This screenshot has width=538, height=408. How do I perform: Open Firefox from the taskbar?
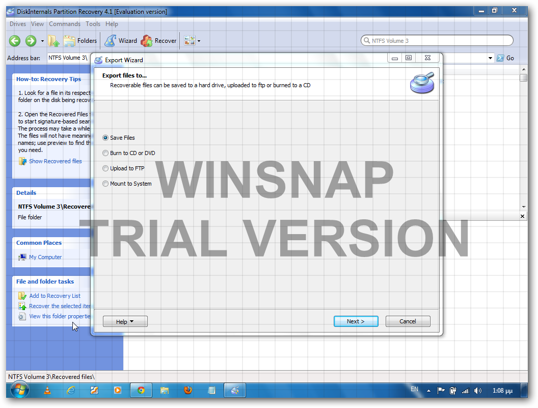click(x=187, y=390)
